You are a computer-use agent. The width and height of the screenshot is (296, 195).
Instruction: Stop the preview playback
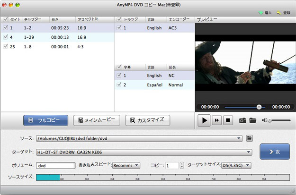coord(228,120)
